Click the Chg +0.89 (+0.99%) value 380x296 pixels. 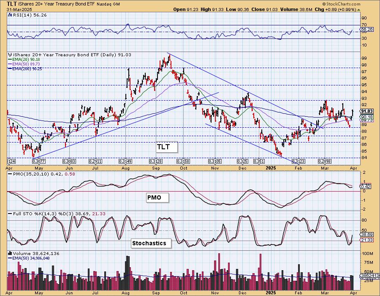coord(335,9)
